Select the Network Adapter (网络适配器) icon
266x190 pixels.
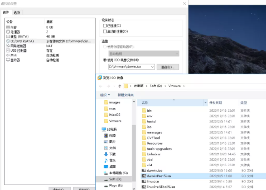coord(8,46)
